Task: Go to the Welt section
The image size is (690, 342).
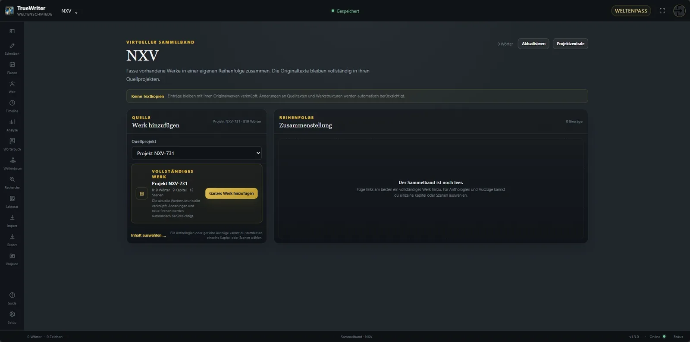Action: [x=12, y=87]
